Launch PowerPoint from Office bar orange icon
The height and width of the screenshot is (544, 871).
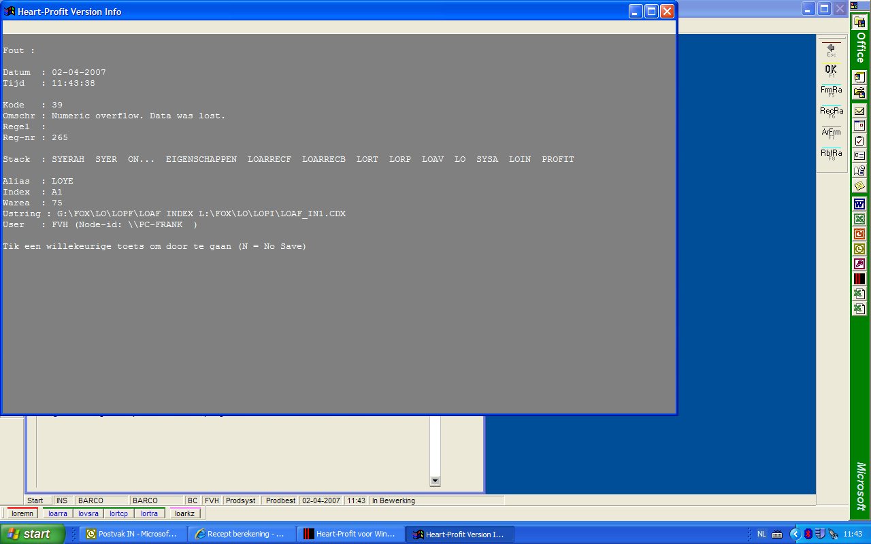click(x=859, y=234)
